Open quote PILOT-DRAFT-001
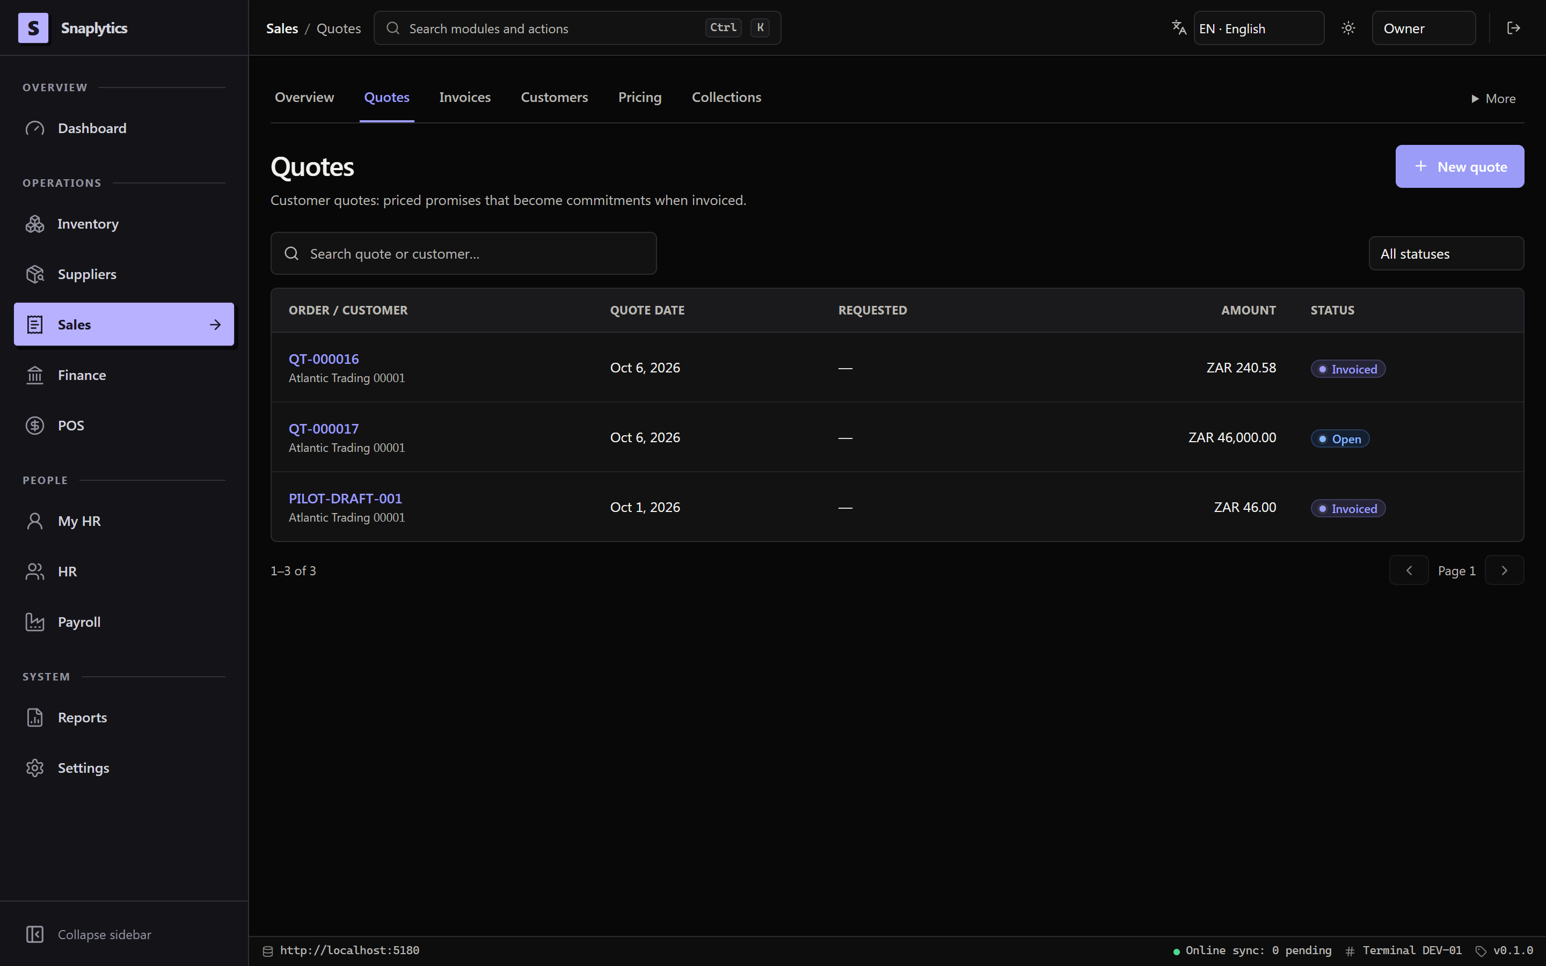Screen dimensions: 1546x966 345,499
